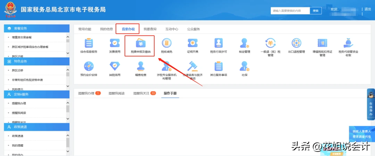Click 政策速递 list scroll-down arrow
The height and width of the screenshot is (156, 375).
[68, 152]
